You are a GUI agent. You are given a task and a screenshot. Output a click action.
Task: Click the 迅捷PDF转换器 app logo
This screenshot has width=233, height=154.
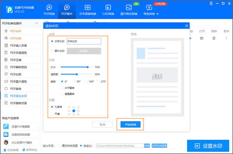[x=9, y=10]
